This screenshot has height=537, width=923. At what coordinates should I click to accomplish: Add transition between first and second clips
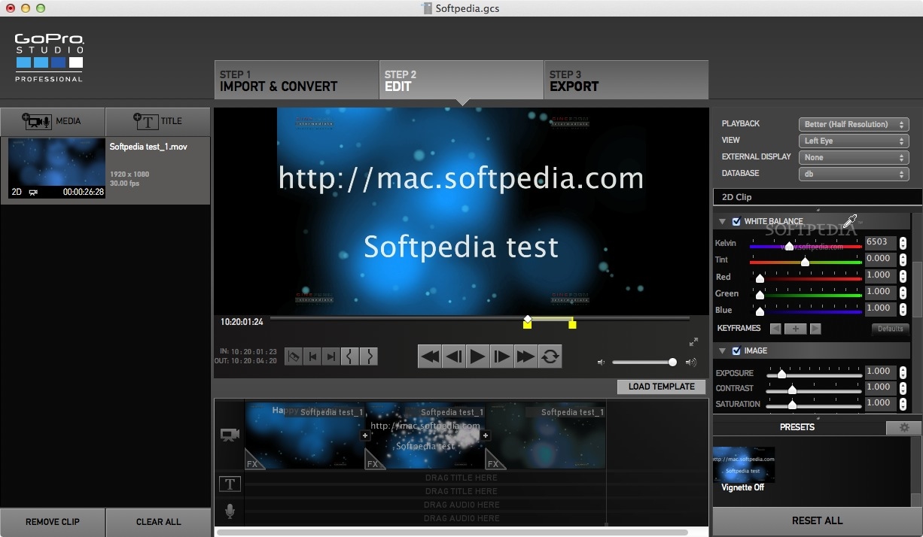(x=365, y=435)
